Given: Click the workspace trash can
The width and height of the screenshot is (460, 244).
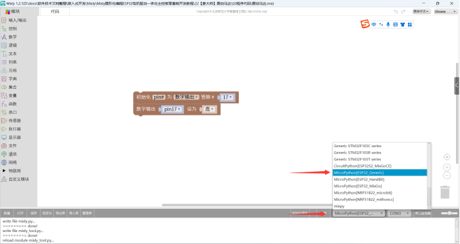Looking at the screenshot, I should click(445, 192).
